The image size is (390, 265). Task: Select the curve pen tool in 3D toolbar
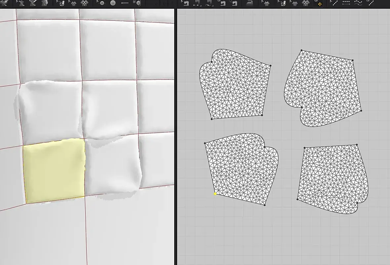click(4, 3)
